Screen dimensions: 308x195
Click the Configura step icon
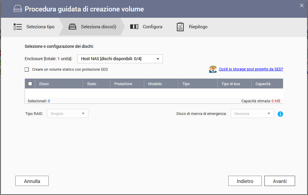coord(134,27)
